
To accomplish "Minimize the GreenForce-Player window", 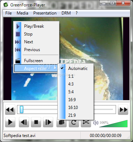I will tap(104, 3).
